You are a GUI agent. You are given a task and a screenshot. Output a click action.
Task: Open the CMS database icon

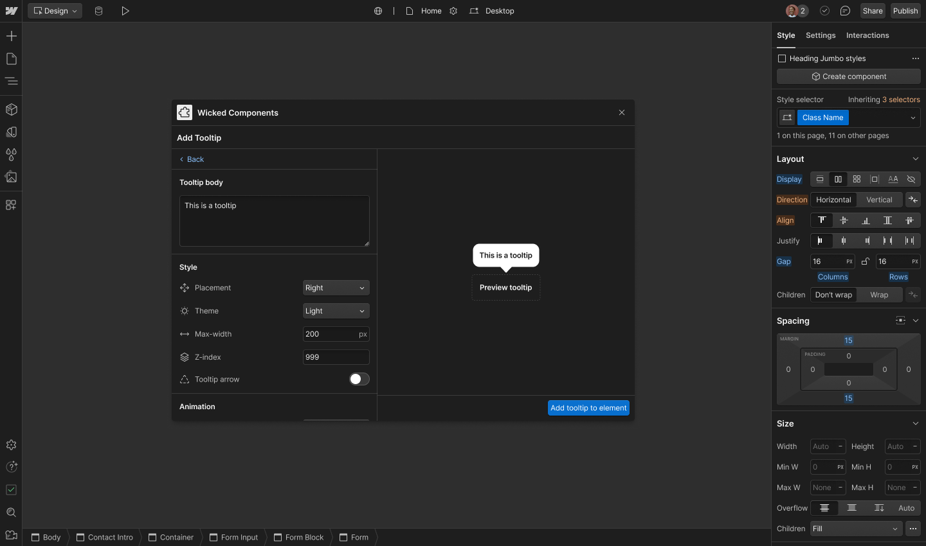(98, 11)
